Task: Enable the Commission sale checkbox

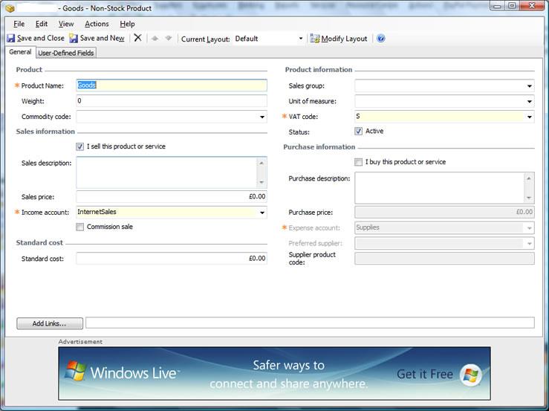Action: [x=79, y=227]
